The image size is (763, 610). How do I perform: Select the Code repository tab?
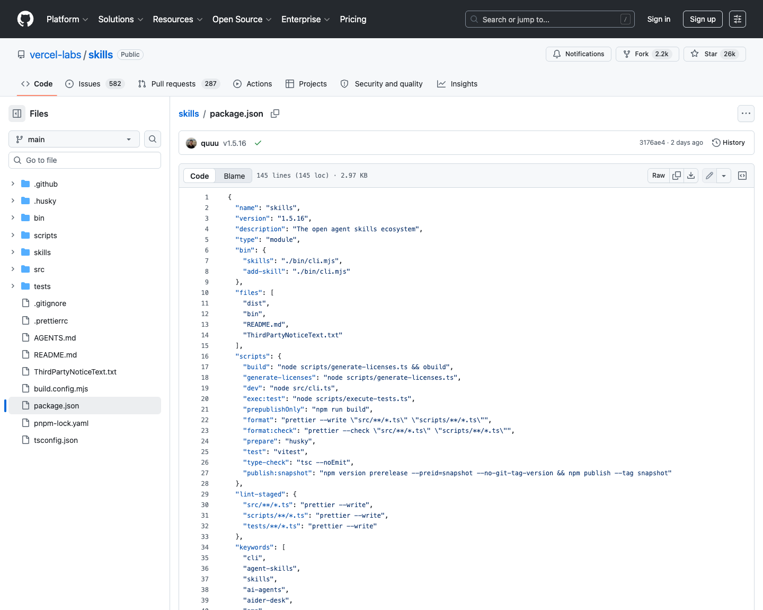pos(37,84)
